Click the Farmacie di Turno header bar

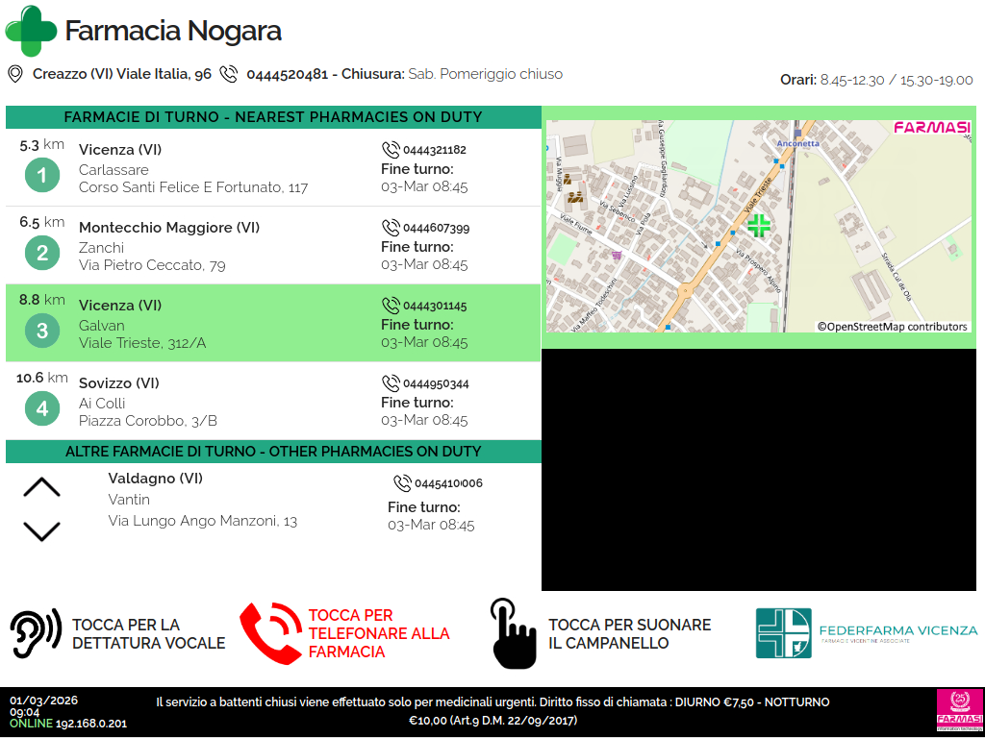tap(273, 117)
